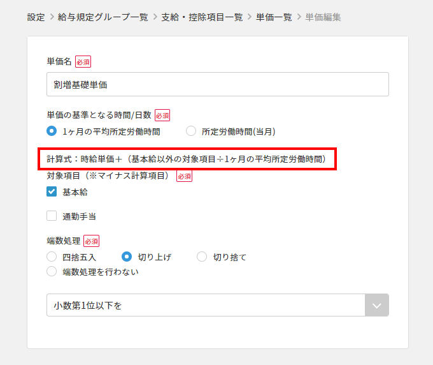The image size is (433, 365).
Task: Navigate to 支給・控除項目一覧 breadcrumb
Action: (202, 17)
